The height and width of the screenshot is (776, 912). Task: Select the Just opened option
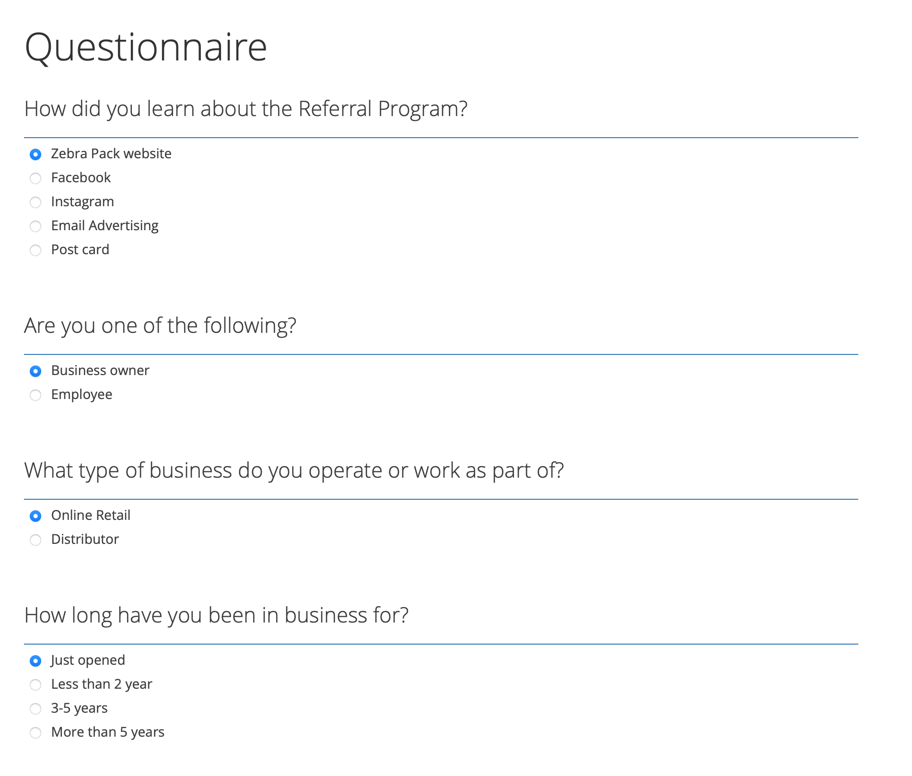click(35, 660)
